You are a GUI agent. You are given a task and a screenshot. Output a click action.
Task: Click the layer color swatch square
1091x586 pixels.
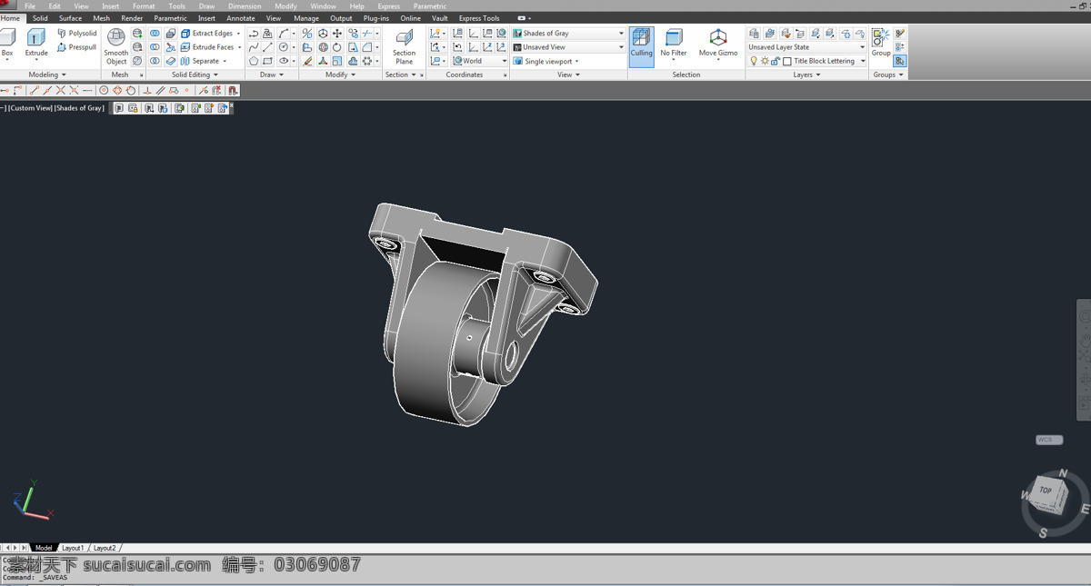tap(787, 61)
